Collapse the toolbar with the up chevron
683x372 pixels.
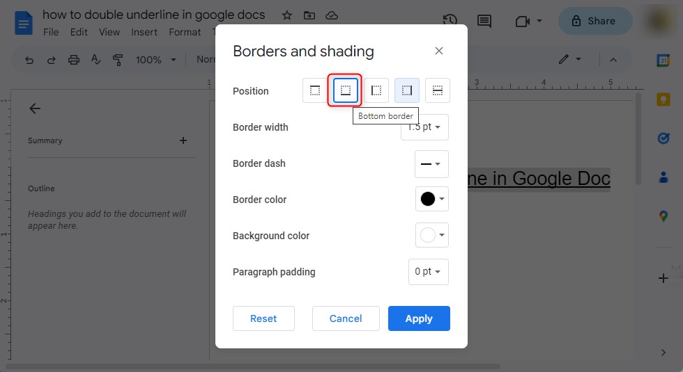coord(613,60)
